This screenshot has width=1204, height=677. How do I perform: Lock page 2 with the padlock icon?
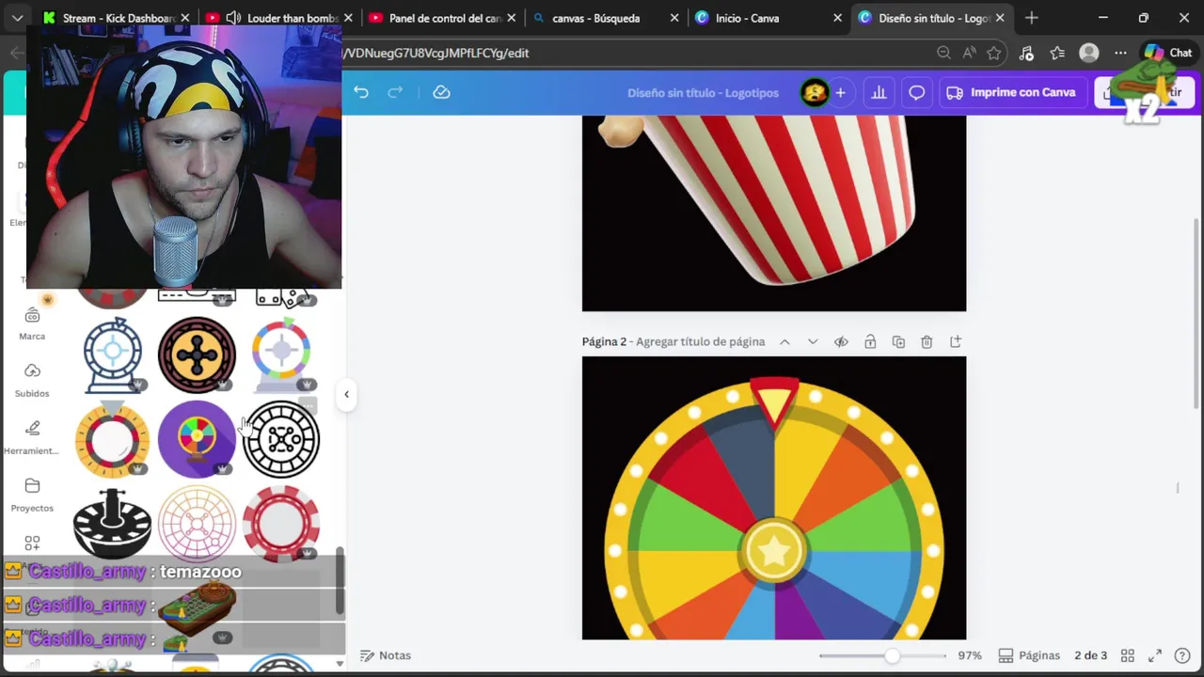tap(870, 341)
